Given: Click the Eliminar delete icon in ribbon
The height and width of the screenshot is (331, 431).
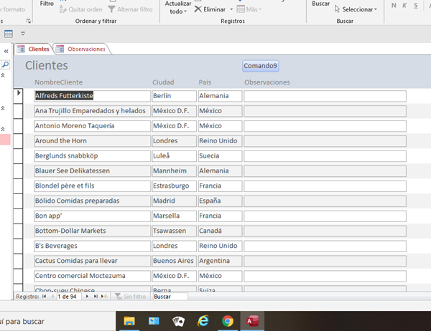Looking at the screenshot, I should click(198, 9).
